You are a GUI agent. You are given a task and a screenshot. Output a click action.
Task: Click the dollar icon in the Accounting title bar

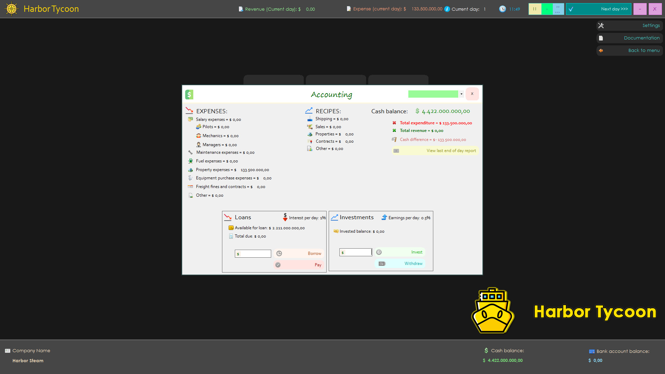189,94
